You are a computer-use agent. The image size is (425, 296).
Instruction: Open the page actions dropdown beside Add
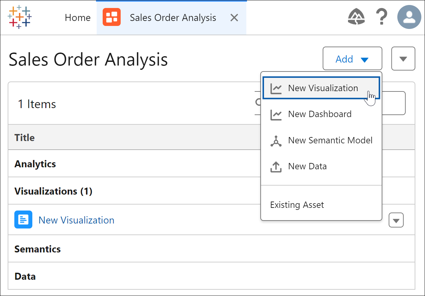click(x=403, y=59)
